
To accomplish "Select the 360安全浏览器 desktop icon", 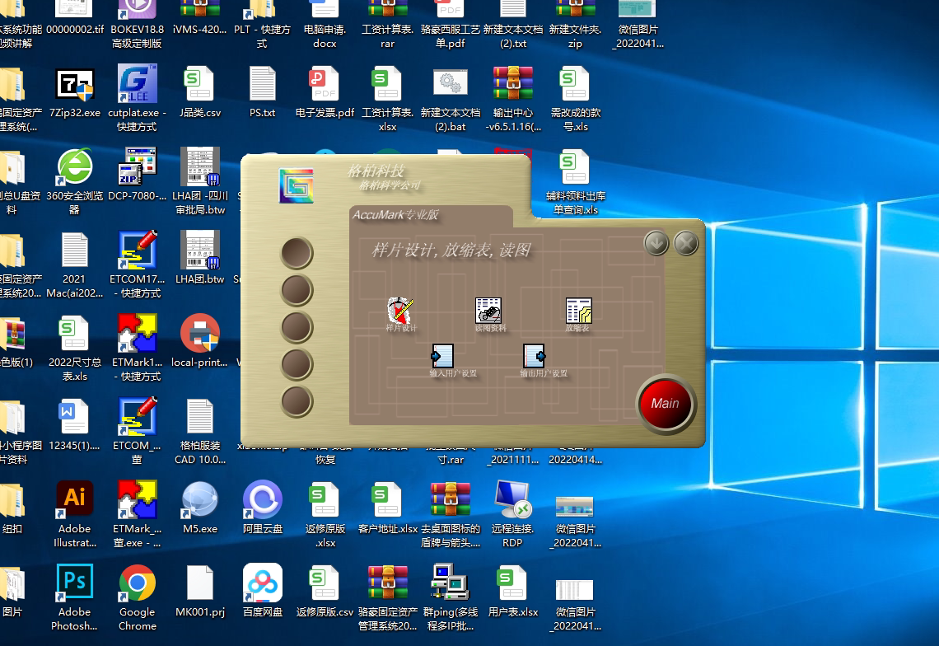I will [x=74, y=168].
